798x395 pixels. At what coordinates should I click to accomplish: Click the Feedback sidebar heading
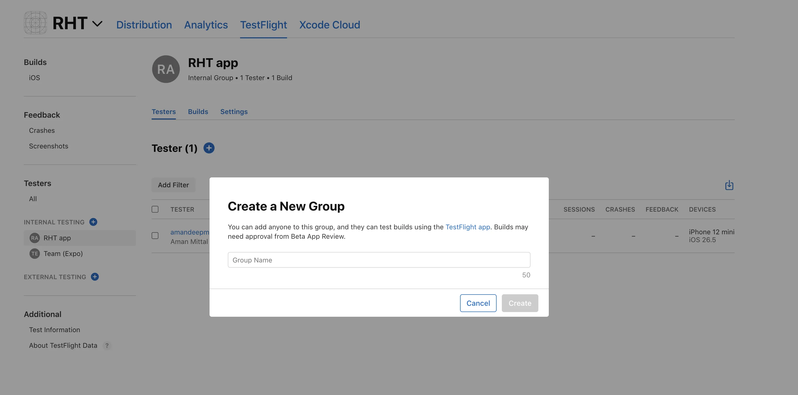(42, 115)
